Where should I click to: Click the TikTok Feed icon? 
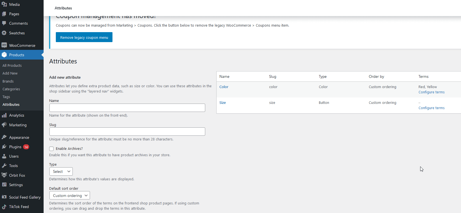click(4, 207)
